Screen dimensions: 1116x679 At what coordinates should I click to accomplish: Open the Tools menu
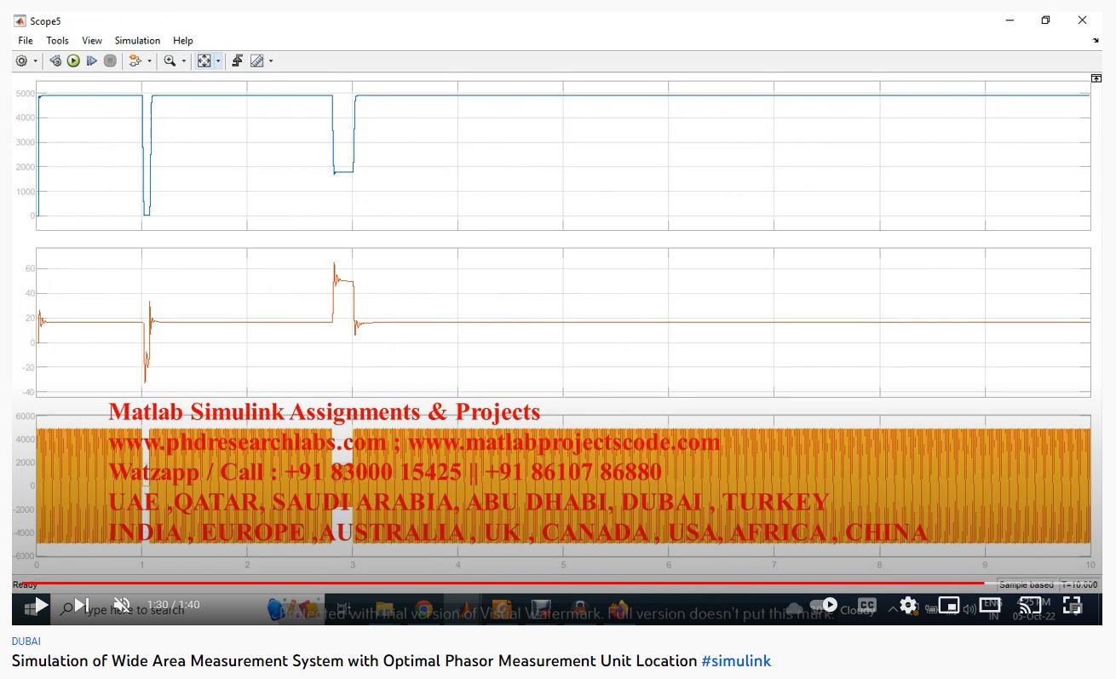(57, 41)
